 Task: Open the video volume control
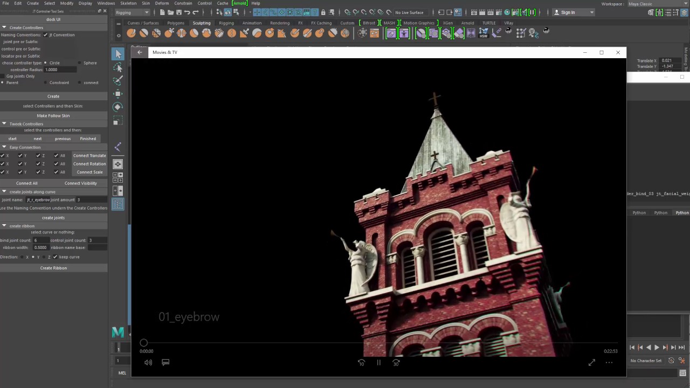(148, 363)
